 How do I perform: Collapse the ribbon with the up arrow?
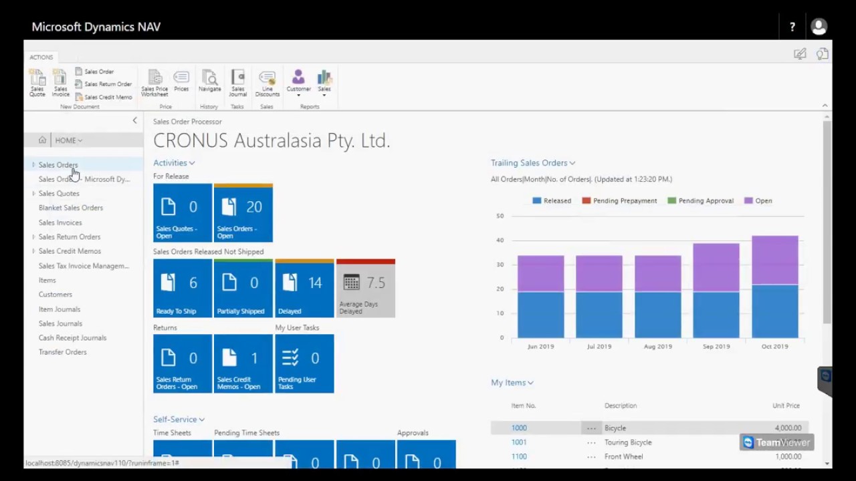[825, 106]
